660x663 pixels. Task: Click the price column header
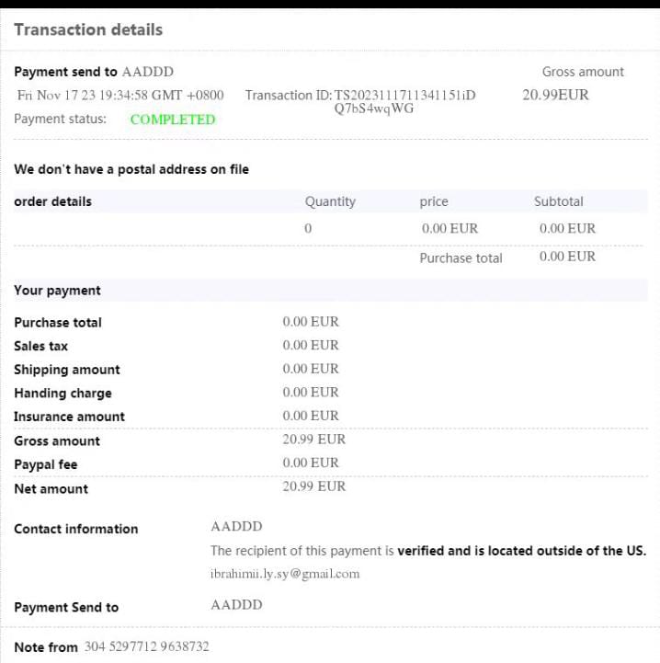[434, 201]
